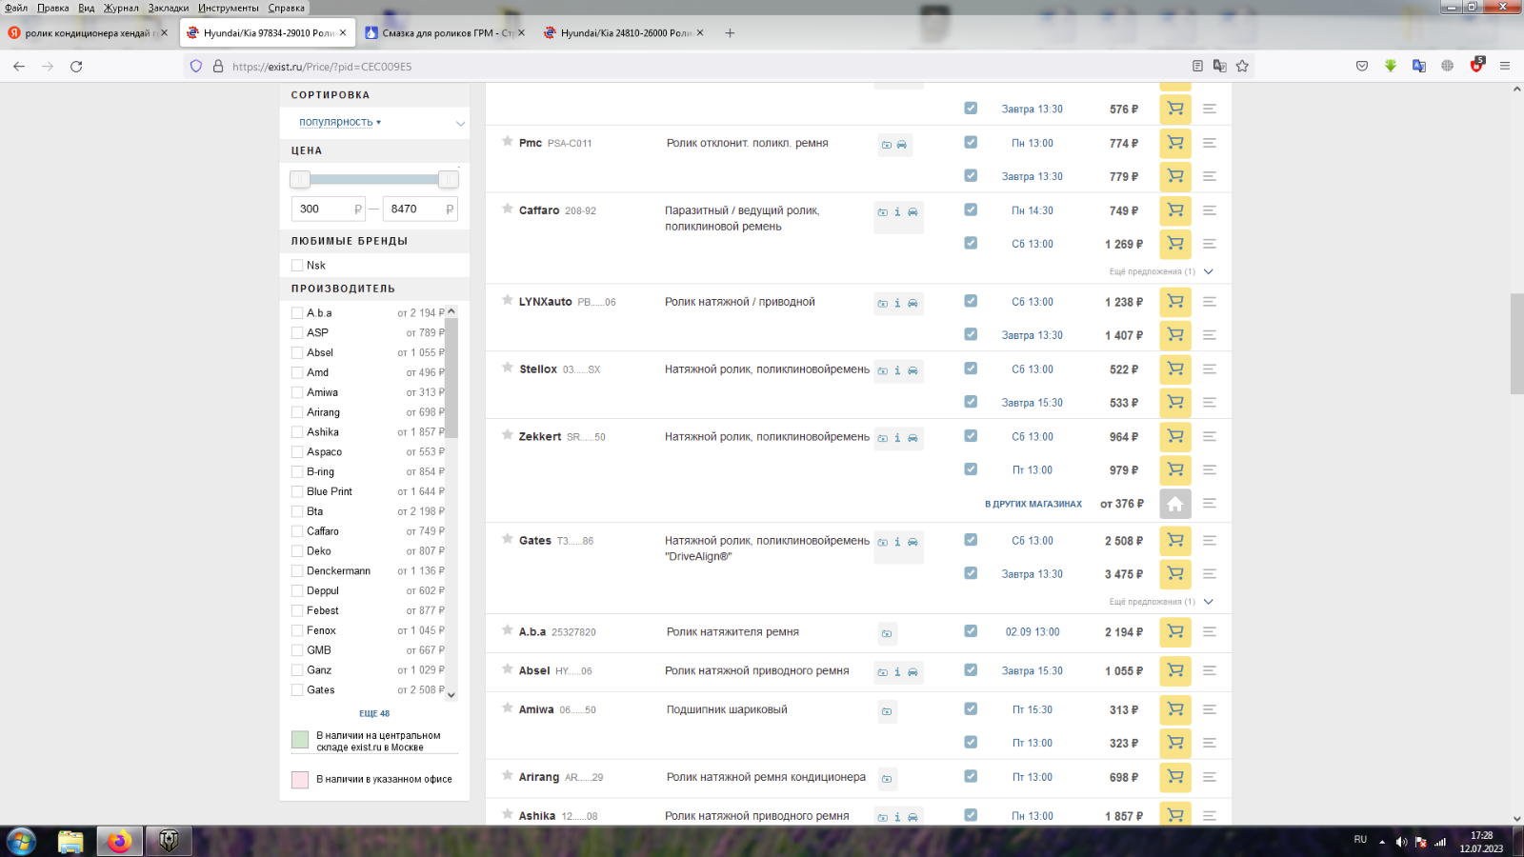Open photo icon for Arirang part
1524x857 pixels.
coord(887,779)
